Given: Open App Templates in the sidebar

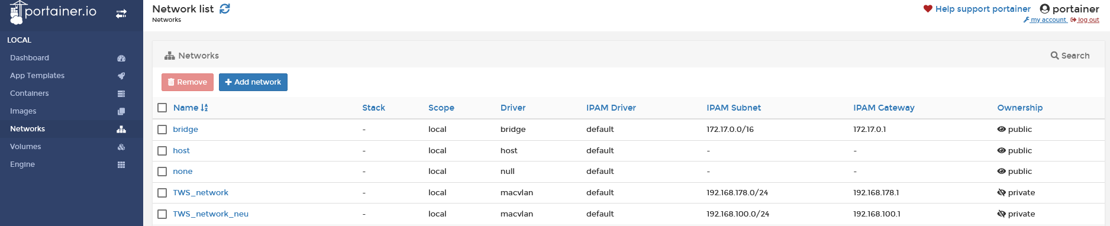Looking at the screenshot, I should [x=72, y=76].
